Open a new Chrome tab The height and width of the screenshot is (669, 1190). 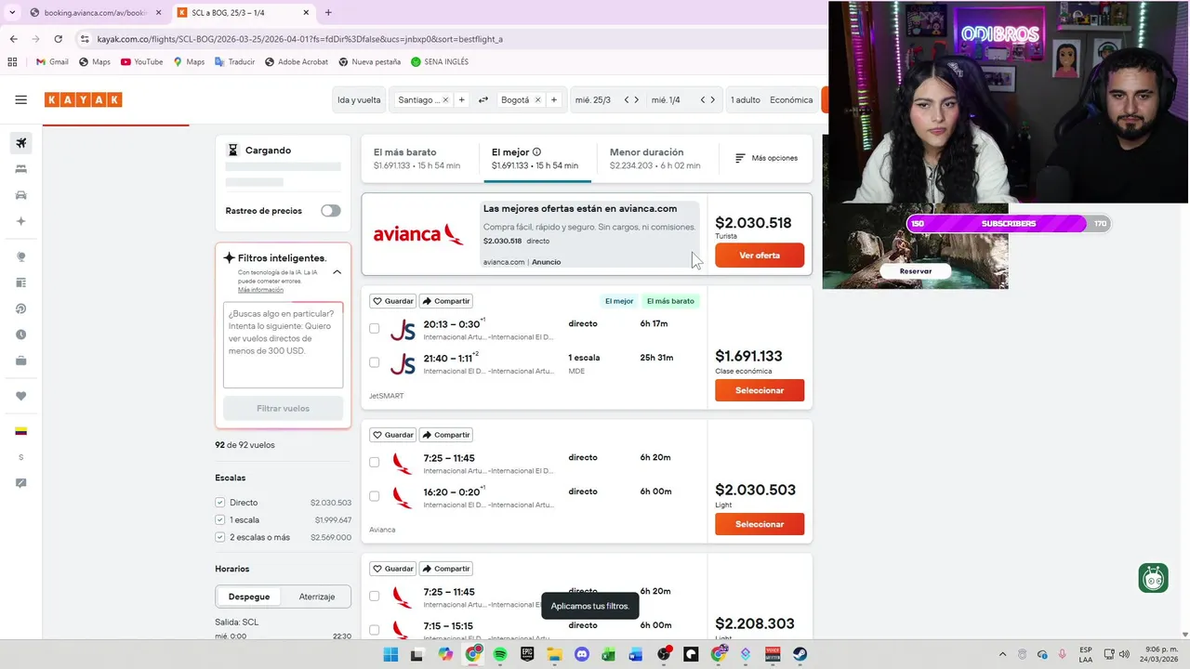pyautogui.click(x=328, y=13)
